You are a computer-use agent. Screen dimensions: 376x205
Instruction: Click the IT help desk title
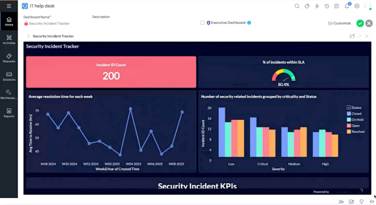coord(42,6)
